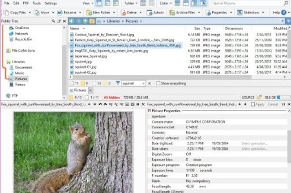This screenshot has height=193, width=291.
Task: Open the location path dropdown arrow at right
Action: click(x=282, y=21)
